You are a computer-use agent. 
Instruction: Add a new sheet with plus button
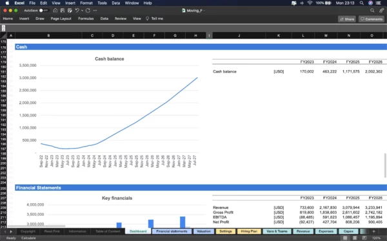pos(373,231)
